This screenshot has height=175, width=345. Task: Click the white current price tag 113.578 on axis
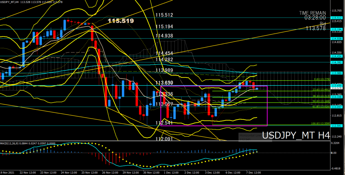coord(337,88)
